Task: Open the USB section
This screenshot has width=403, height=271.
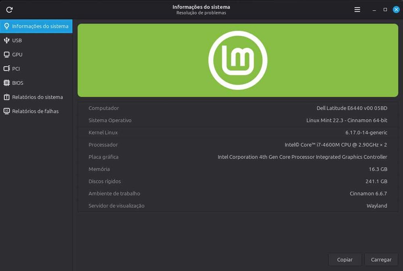Action: pos(36,40)
